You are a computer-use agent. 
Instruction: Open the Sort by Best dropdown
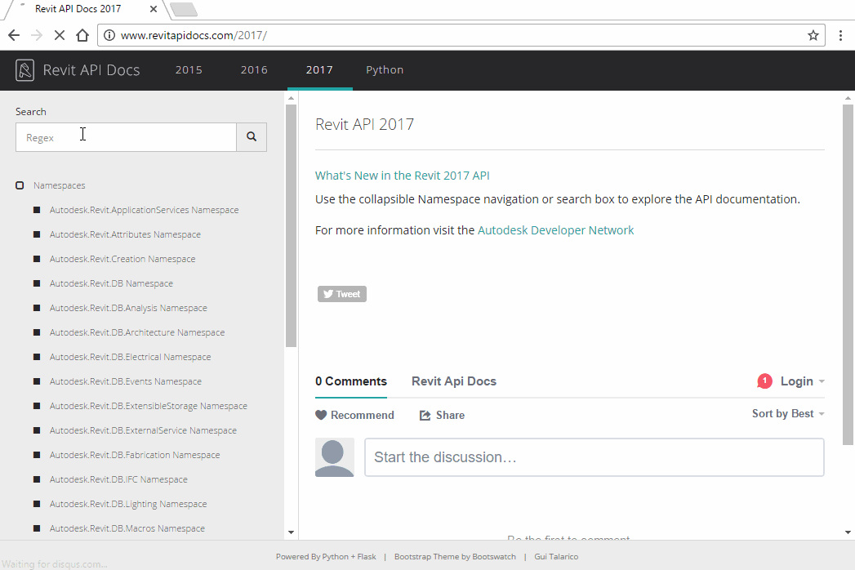tap(786, 413)
